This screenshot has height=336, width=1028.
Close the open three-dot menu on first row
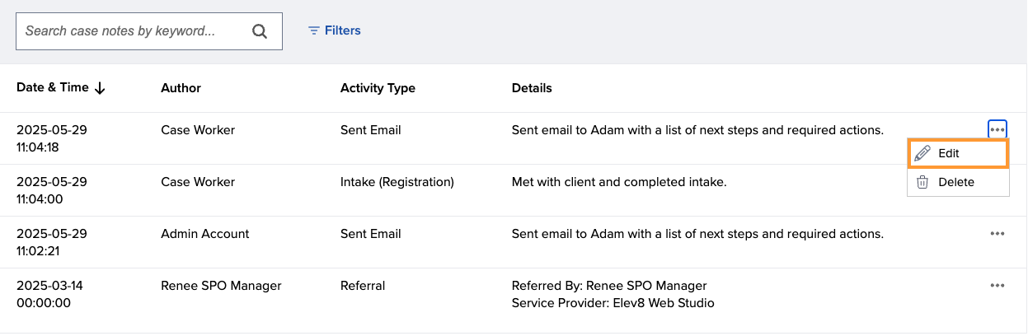pyautogui.click(x=997, y=129)
